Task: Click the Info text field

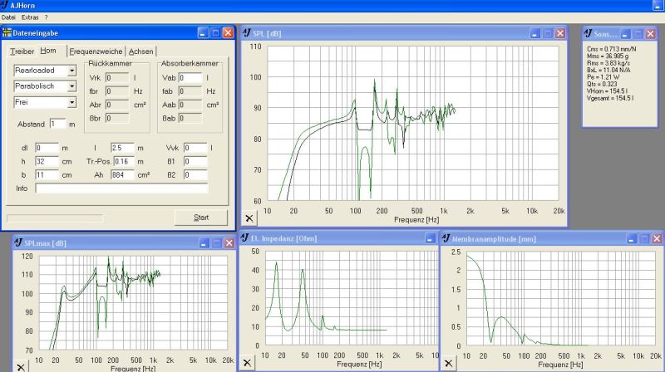Action: point(121,188)
